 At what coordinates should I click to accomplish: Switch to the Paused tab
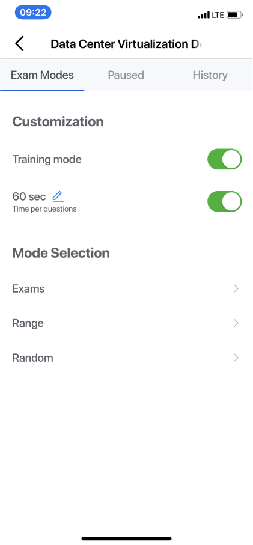coord(126,75)
